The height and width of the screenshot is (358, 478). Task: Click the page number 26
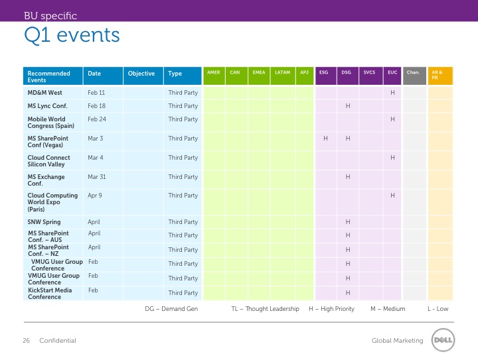point(26,340)
